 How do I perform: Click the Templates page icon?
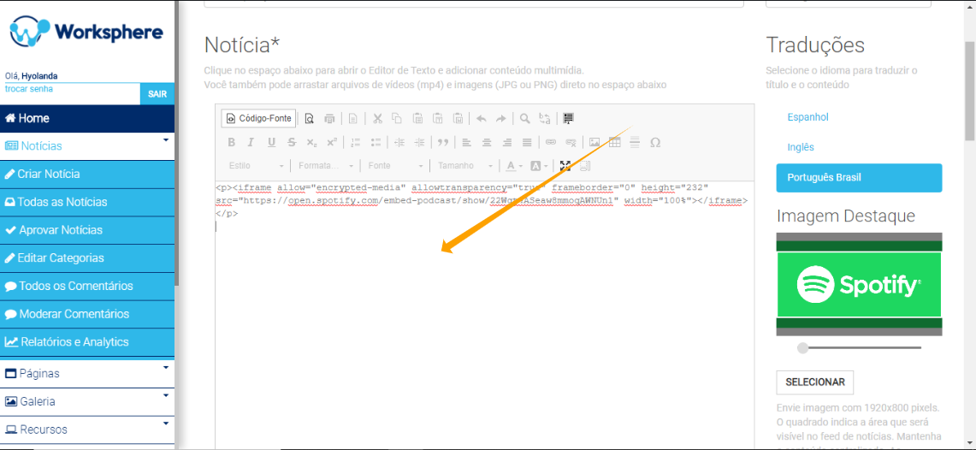tap(353, 118)
